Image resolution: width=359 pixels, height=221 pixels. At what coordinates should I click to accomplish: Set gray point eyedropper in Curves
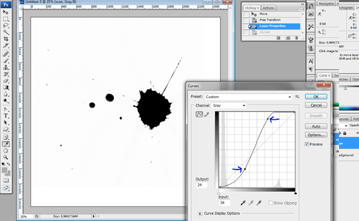[251, 203]
